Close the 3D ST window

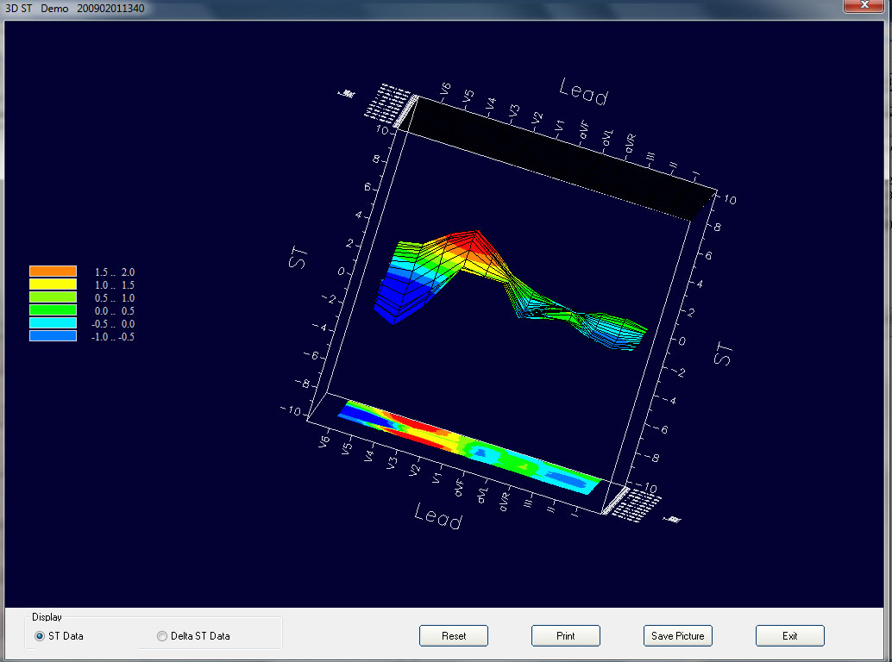(x=864, y=5)
